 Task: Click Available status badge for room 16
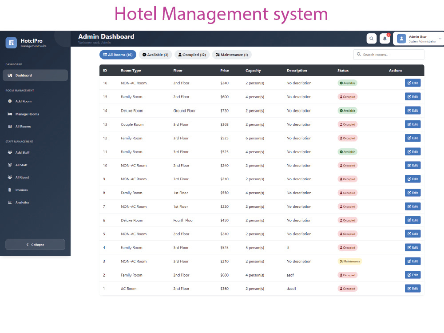348,83
